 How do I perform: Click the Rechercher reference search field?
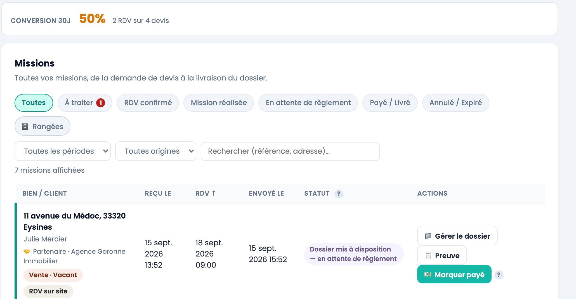(290, 151)
